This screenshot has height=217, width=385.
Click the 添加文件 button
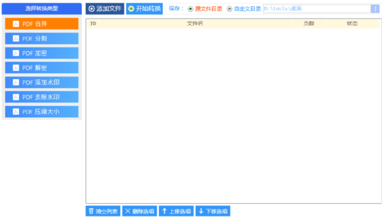pyautogui.click(x=105, y=9)
